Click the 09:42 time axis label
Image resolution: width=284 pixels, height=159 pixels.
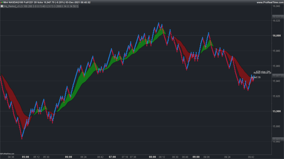(251, 157)
